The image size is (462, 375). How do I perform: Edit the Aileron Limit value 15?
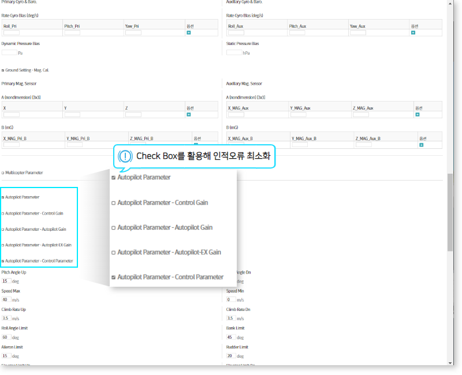pyautogui.click(x=6, y=356)
